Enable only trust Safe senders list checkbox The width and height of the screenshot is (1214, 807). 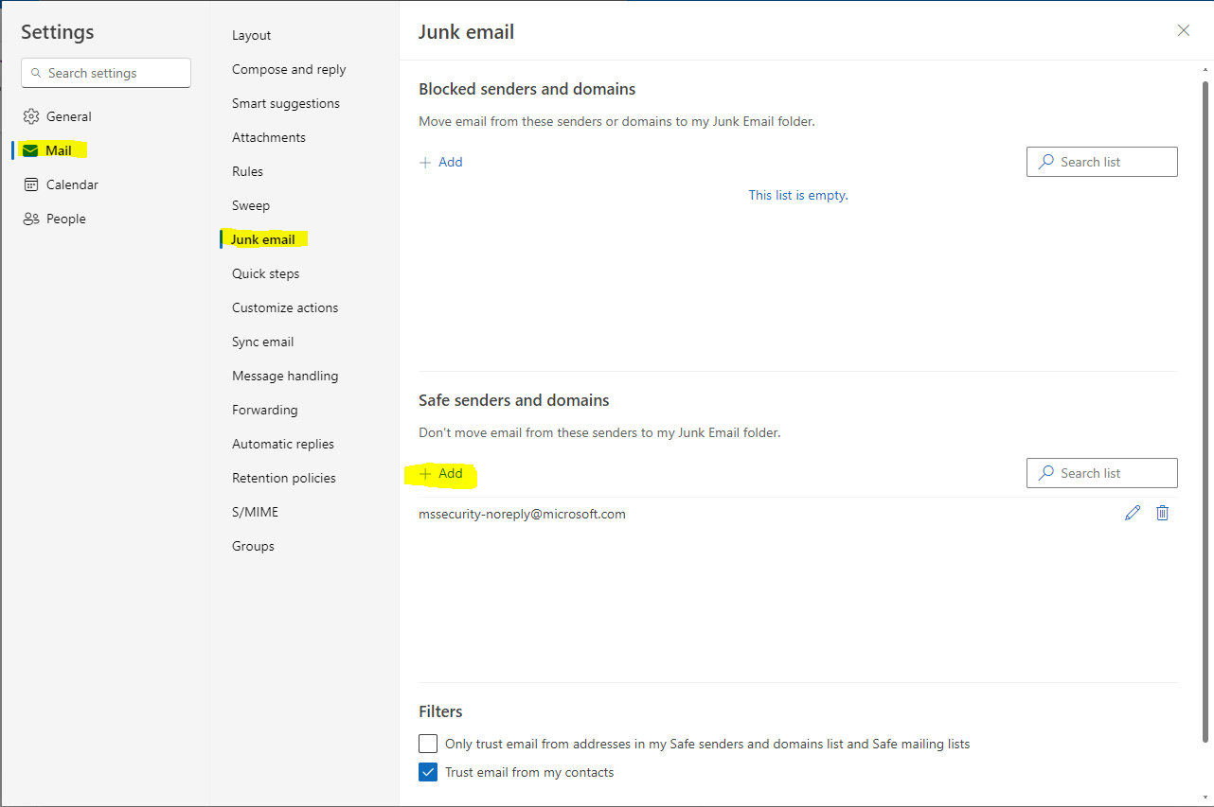428,744
